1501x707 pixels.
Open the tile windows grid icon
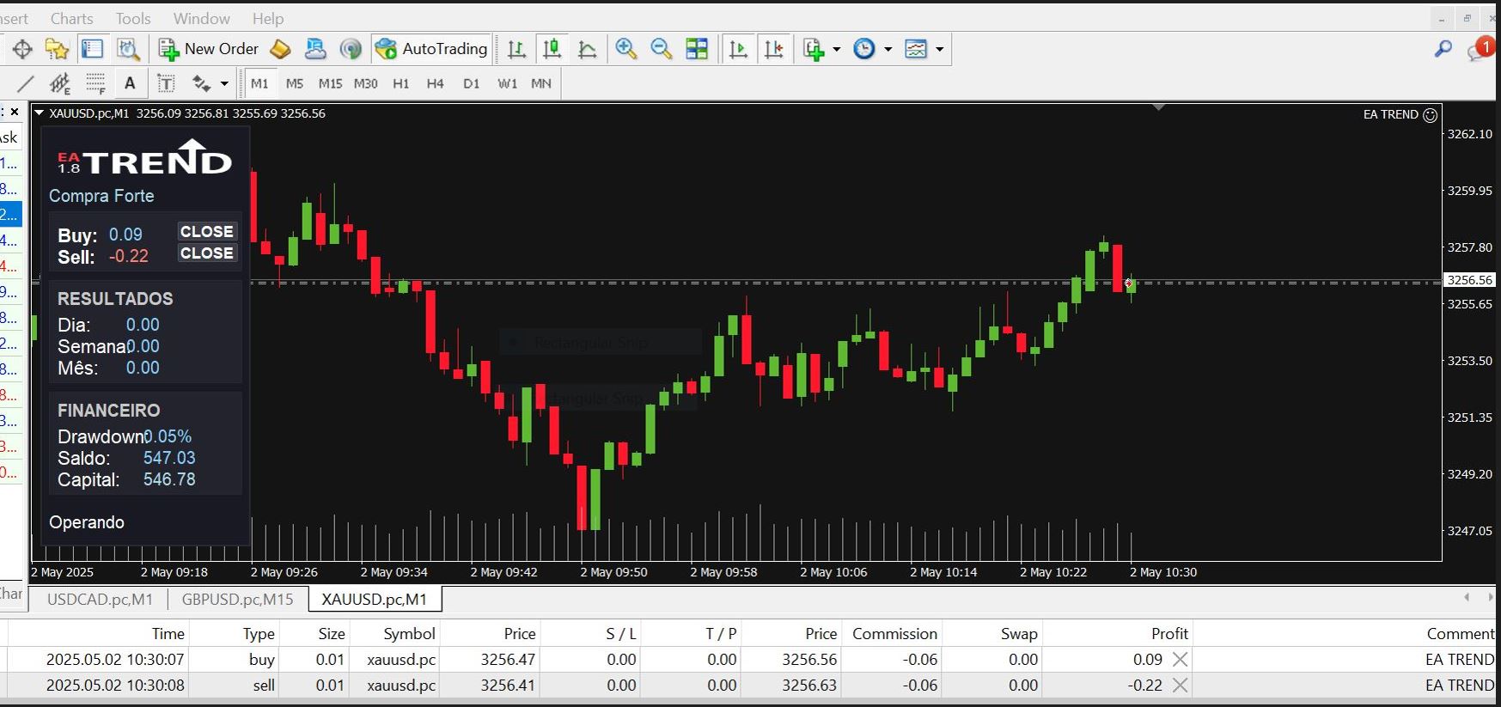(x=697, y=49)
